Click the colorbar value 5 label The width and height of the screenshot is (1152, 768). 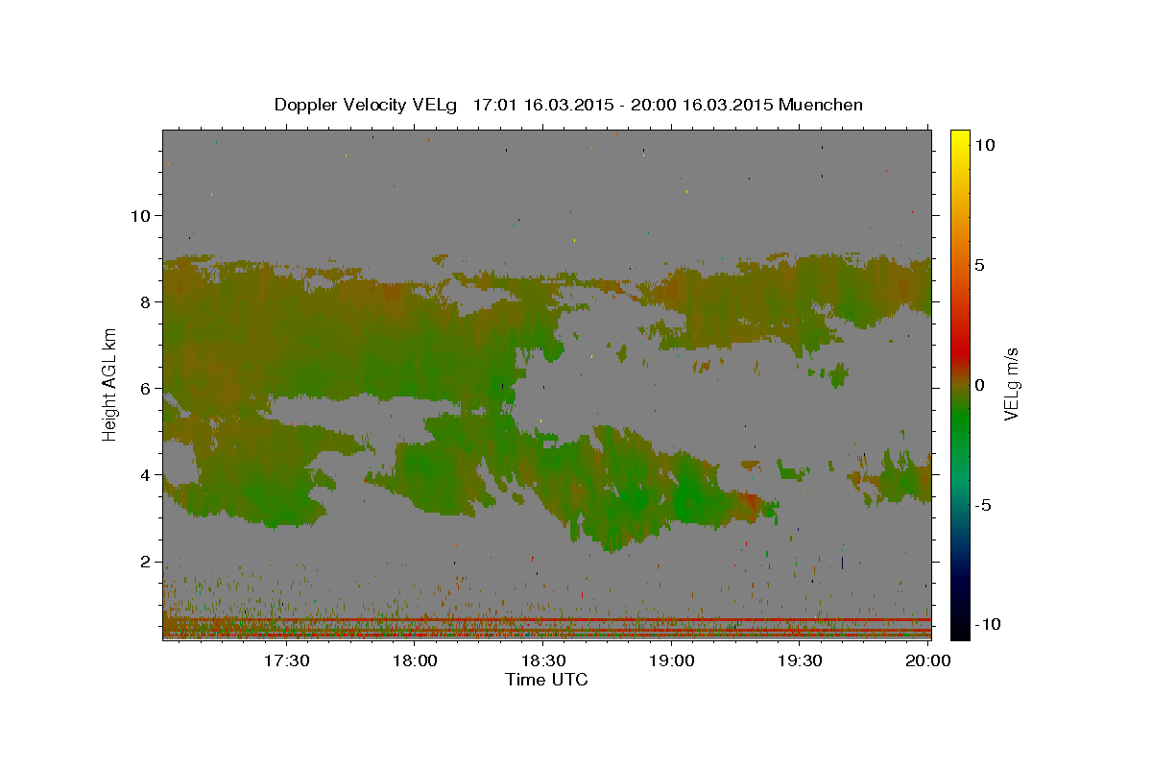tap(980, 265)
